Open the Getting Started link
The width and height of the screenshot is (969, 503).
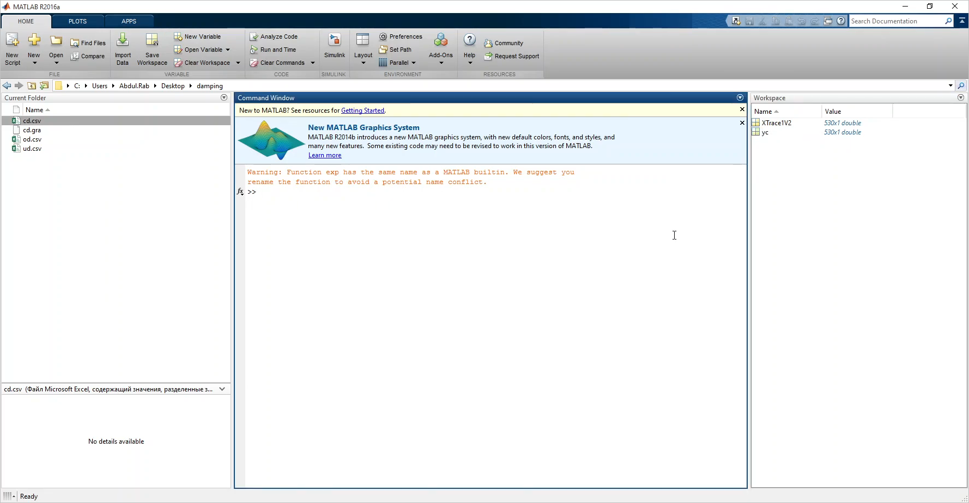(362, 111)
